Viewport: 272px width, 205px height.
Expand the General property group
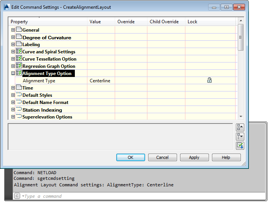click(13, 30)
